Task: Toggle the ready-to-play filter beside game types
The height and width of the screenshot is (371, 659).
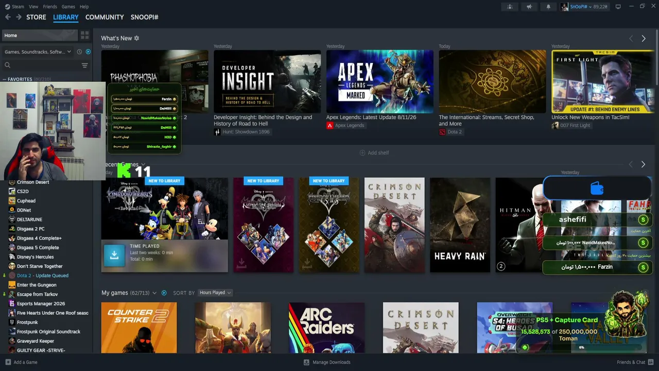Action: 88,52
